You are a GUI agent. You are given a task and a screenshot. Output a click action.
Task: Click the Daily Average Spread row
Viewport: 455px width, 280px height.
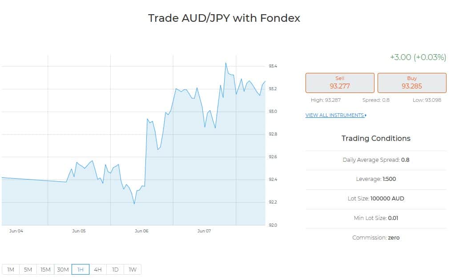(x=376, y=160)
